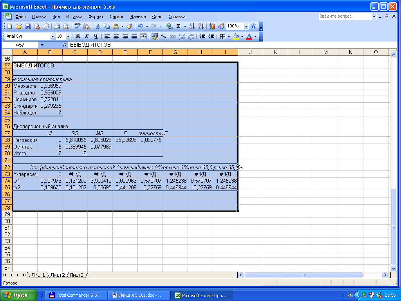Screen dimensions: 401x301
Task: Click the horizontal scrollbar thumb
Action: (303, 275)
